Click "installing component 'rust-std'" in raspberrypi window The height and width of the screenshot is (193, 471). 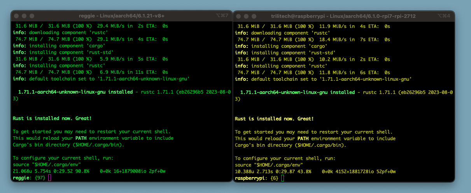pyautogui.click(x=285, y=52)
